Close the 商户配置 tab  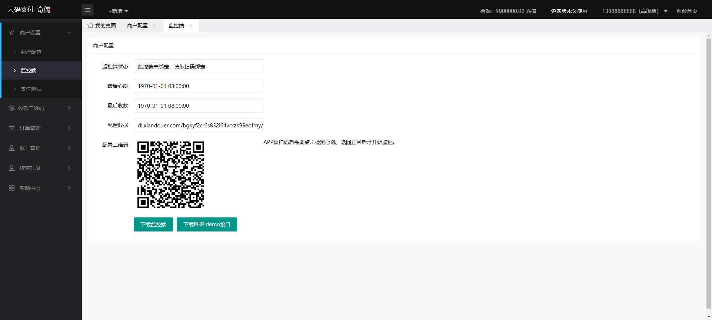(x=154, y=26)
